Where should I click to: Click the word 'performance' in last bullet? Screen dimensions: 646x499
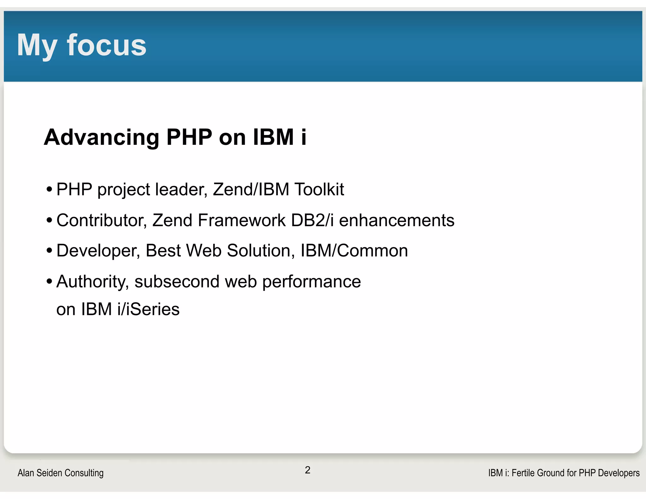(311, 282)
